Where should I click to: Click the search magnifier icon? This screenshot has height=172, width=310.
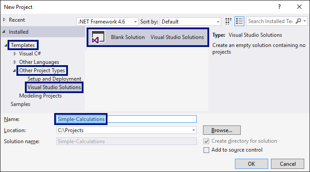coord(298,21)
